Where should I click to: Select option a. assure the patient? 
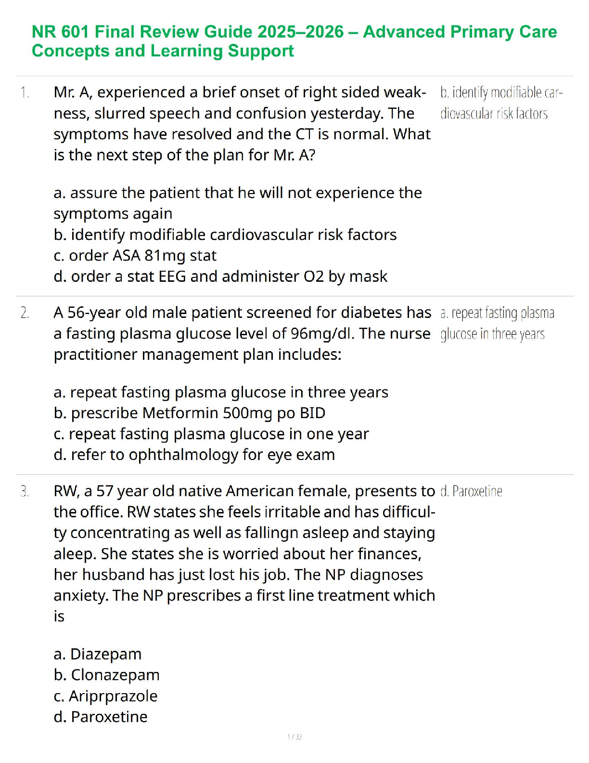coord(238,203)
